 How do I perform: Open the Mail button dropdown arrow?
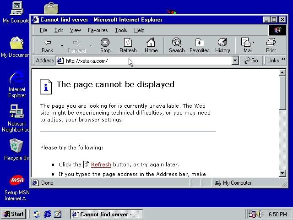coord(253,43)
